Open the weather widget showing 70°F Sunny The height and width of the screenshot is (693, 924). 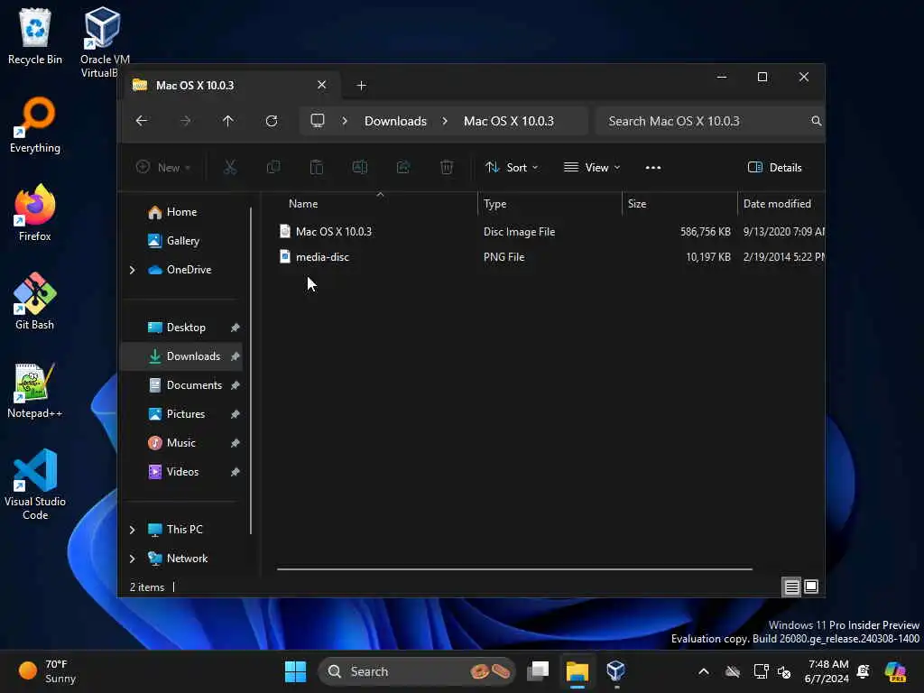47,671
